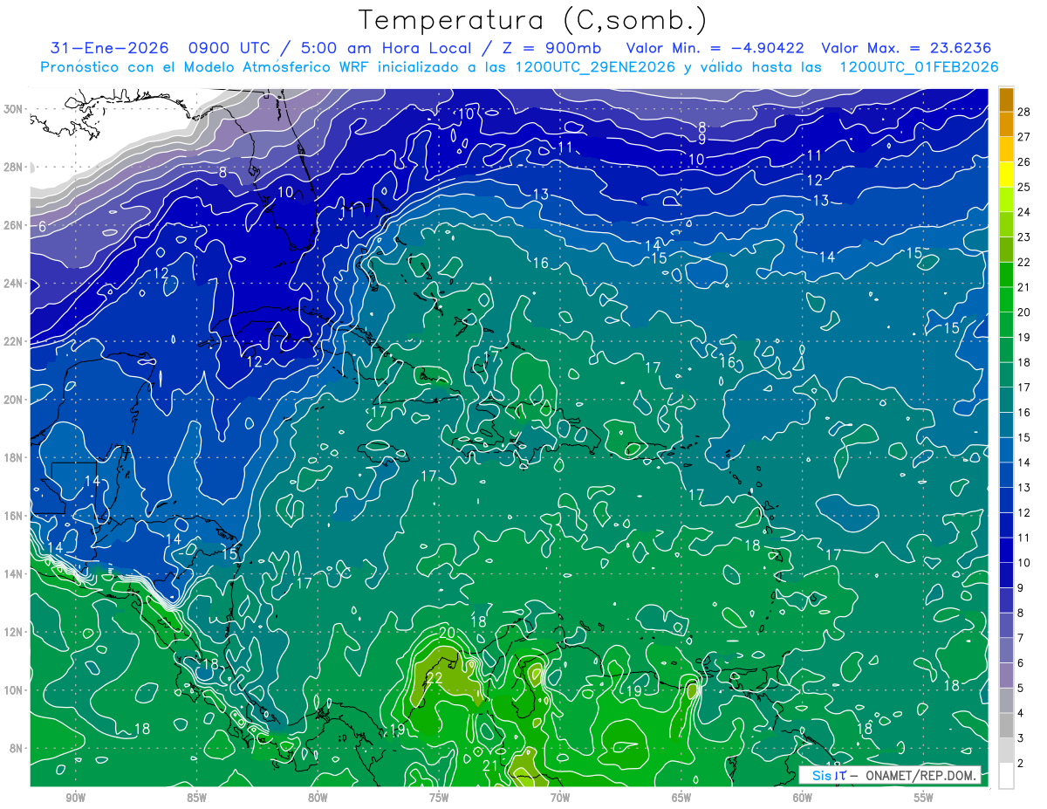Click the "Sis IT" logo text
1047x809 pixels.
tap(828, 775)
